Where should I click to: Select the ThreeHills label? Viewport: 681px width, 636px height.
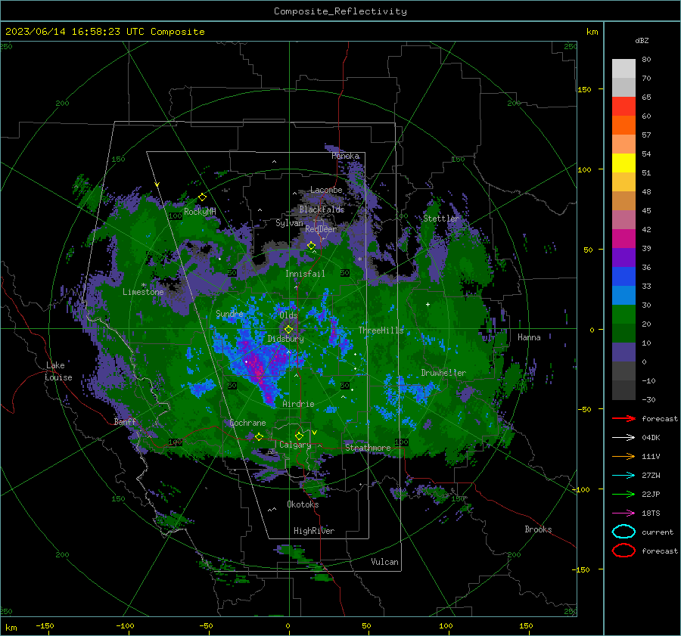381,330
